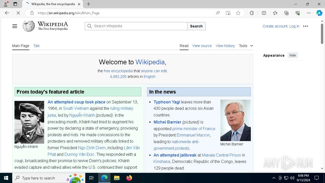Stop the page loading with the X button
The width and height of the screenshot is (325, 183).
[x=18, y=13]
